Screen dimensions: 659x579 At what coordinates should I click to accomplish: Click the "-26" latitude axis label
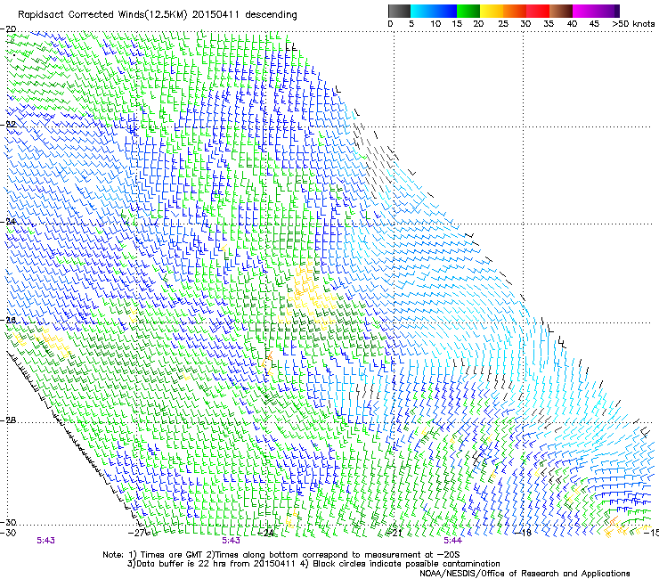tap(8, 321)
